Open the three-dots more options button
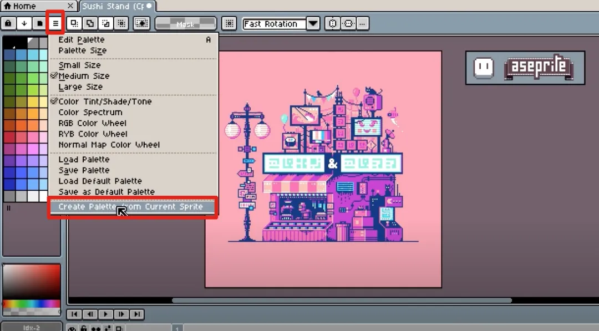The width and height of the screenshot is (599, 331). [x=362, y=24]
